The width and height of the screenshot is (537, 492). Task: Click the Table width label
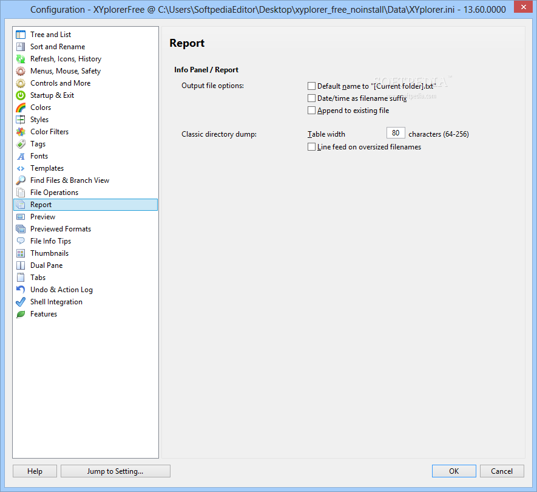(x=326, y=134)
